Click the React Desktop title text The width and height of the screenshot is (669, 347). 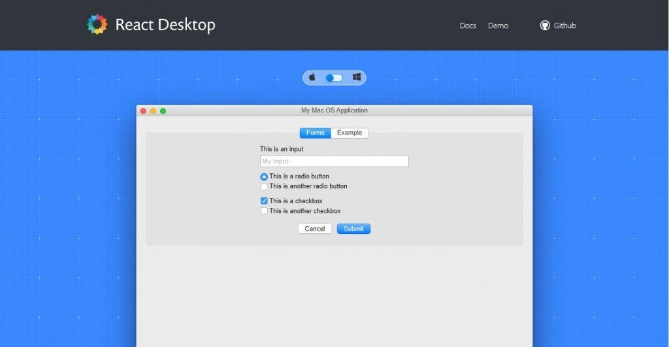[x=165, y=25]
